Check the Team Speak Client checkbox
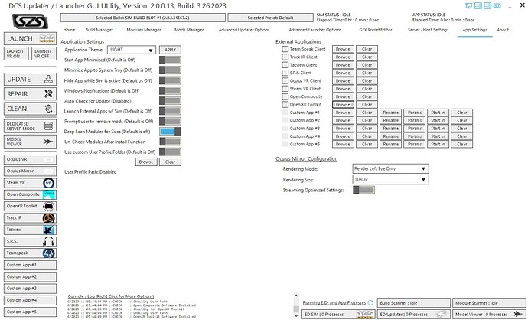The height and width of the screenshot is (320, 528). click(x=285, y=49)
